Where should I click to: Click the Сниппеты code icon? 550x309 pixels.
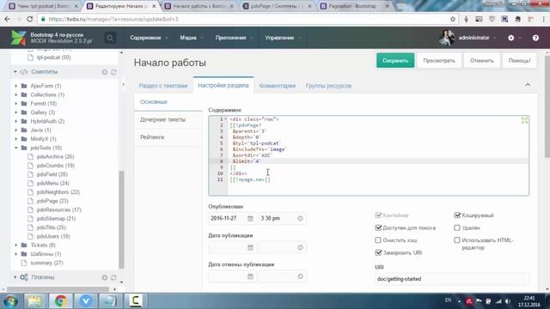coord(24,72)
